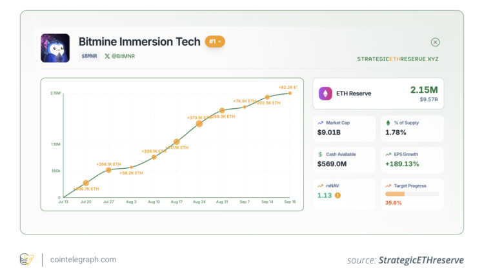Close the Bitmine Immersion Tech card
The width and height of the screenshot is (484, 277).
coord(435,43)
